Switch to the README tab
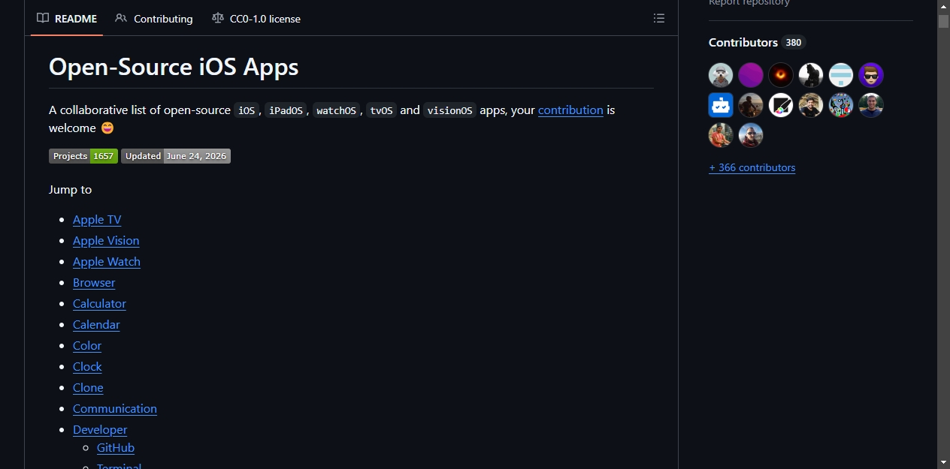This screenshot has height=469, width=950. coord(67,19)
